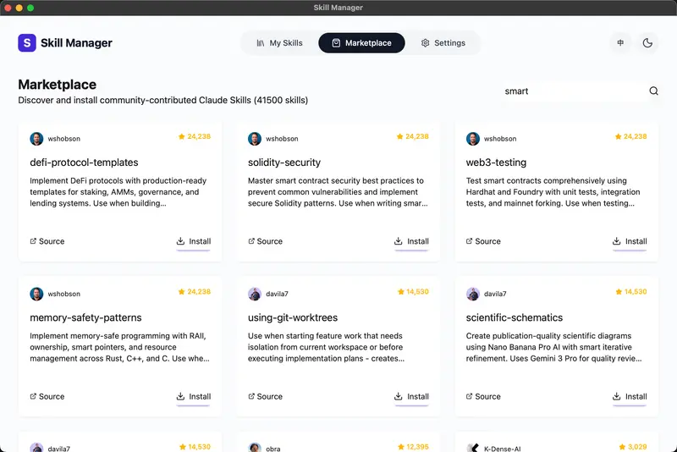Click wshobson avatar on solidity-security card
Screen dimensions: 677x452
click(x=255, y=139)
